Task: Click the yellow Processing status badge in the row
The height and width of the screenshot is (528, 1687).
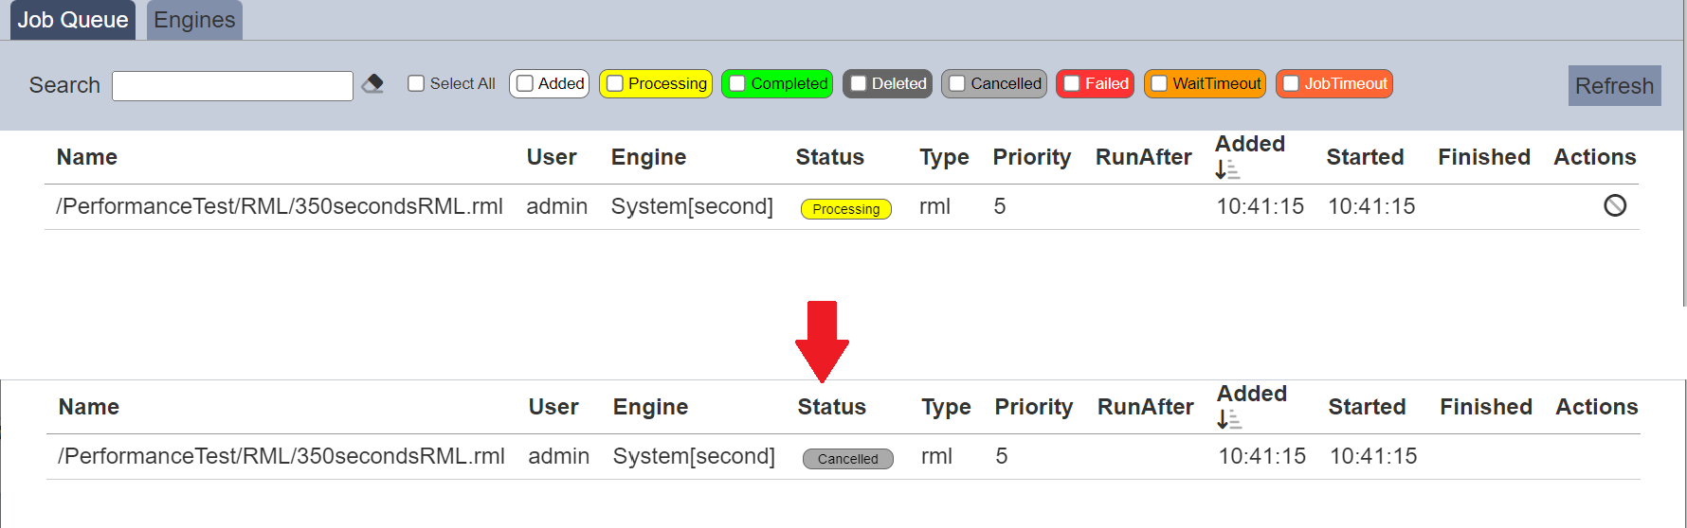Action: tap(846, 209)
